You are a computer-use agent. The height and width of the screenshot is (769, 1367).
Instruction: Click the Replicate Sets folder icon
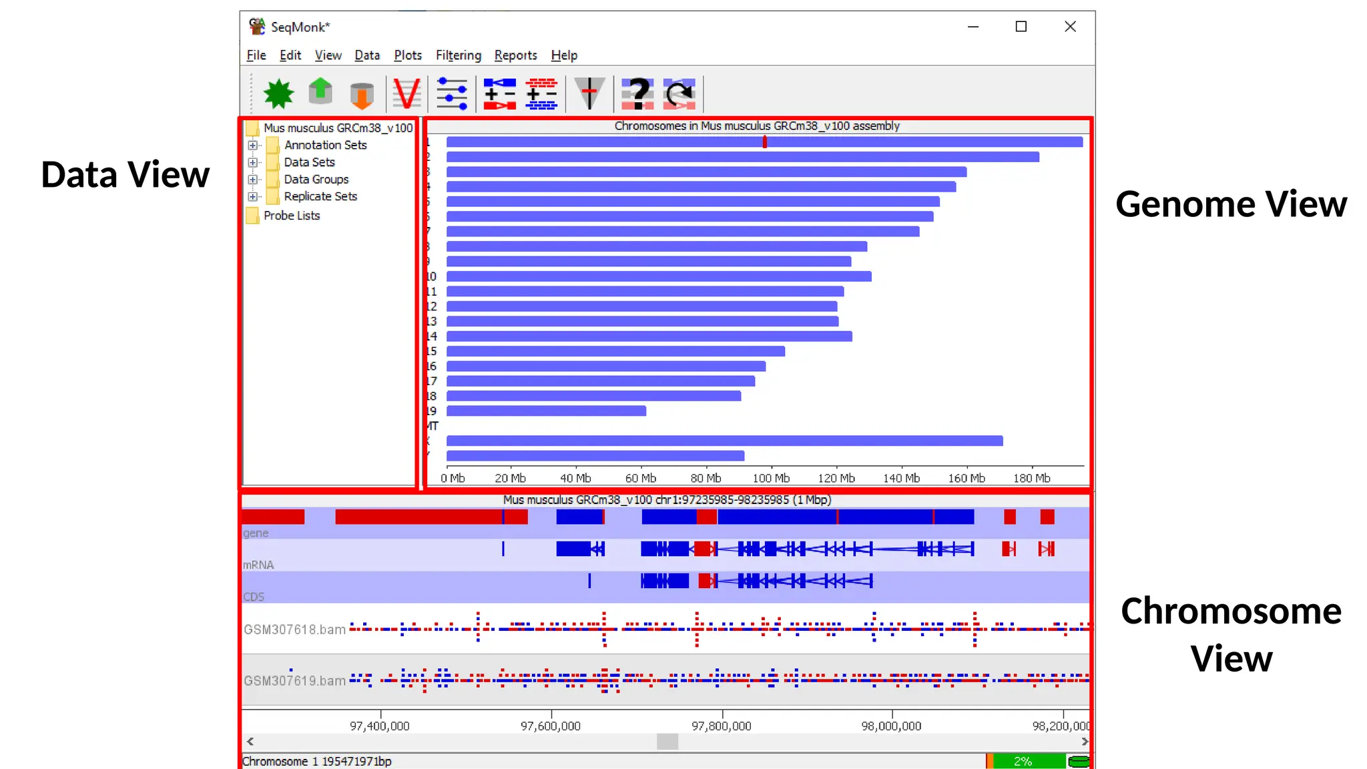[x=272, y=196]
